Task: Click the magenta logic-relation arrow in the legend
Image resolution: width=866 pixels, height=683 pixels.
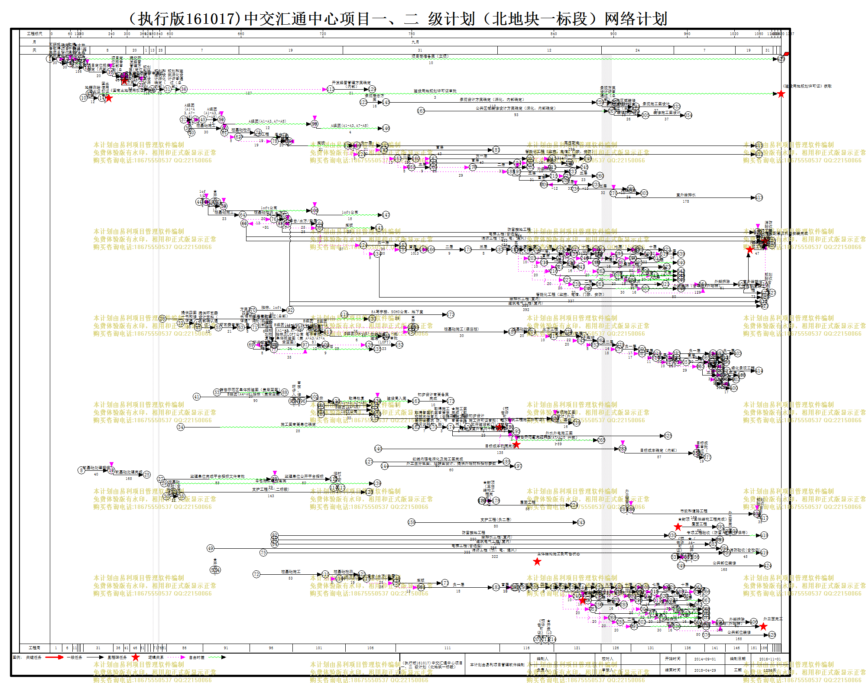Action: point(176,657)
